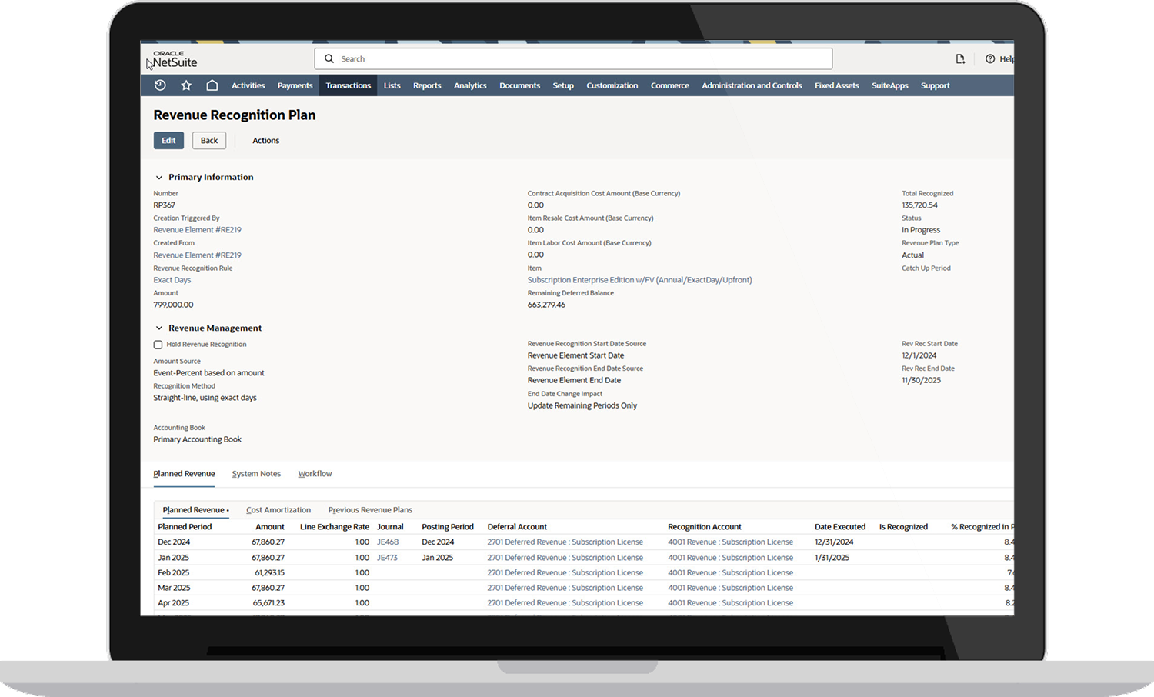Go to dashboard using the home icon
The width and height of the screenshot is (1154, 697).
point(212,85)
